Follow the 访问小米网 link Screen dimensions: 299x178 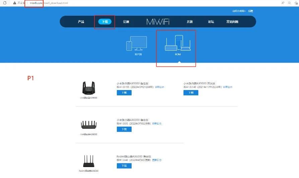[239, 11]
